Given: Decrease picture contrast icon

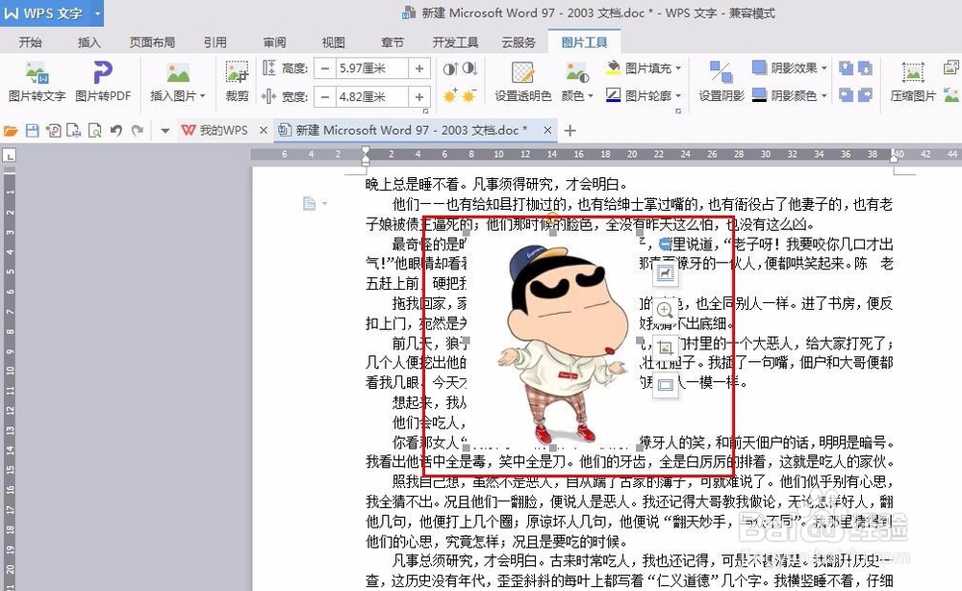Looking at the screenshot, I should (469, 68).
